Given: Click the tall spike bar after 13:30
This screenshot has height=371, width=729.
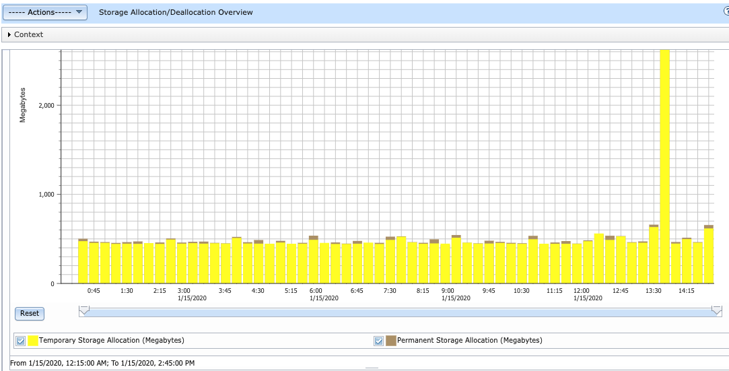Looking at the screenshot, I should (665, 166).
